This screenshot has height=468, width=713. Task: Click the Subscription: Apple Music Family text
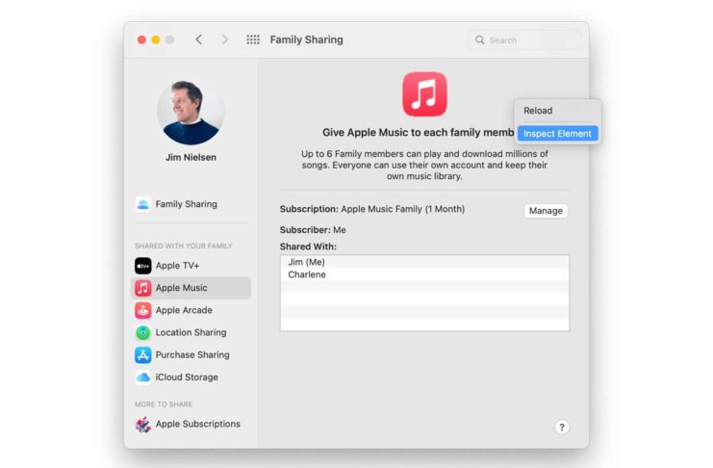[372, 209]
